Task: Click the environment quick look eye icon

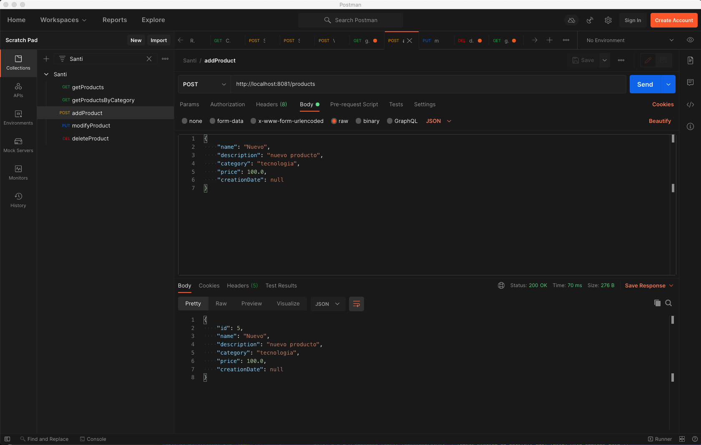Action: click(x=690, y=40)
